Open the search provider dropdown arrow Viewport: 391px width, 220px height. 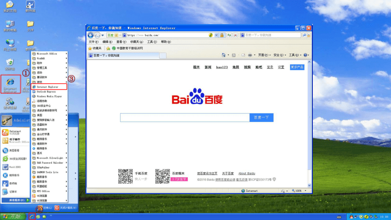click(309, 35)
